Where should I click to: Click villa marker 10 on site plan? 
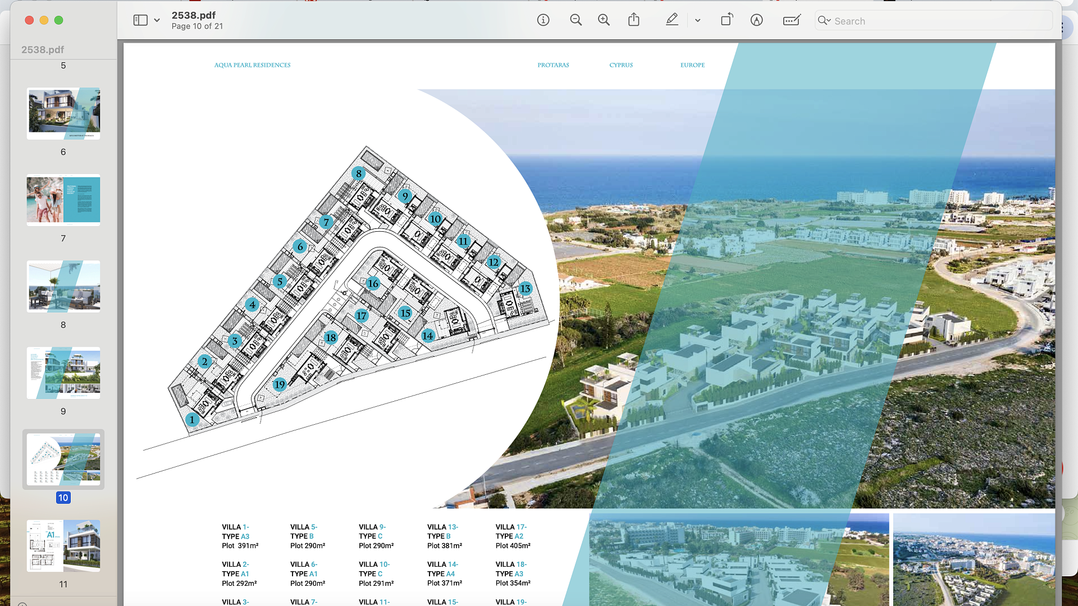coord(435,219)
